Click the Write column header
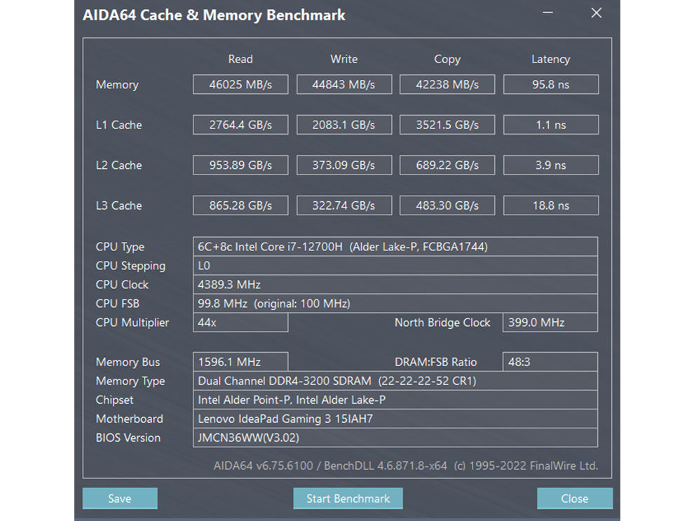The image size is (694, 521). [344, 59]
